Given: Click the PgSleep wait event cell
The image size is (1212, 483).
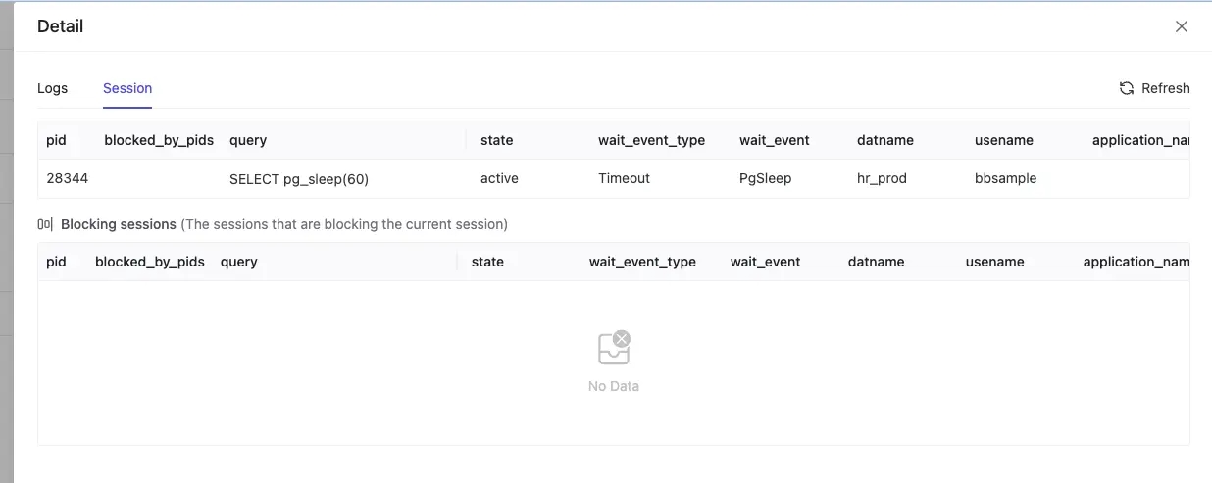Looking at the screenshot, I should pos(766,179).
